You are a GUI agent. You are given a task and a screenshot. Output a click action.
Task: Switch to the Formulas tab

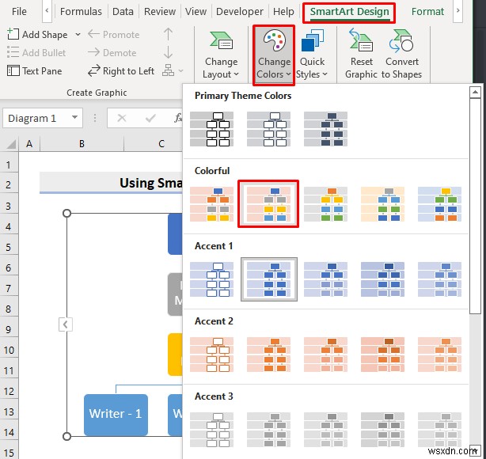[x=81, y=11]
